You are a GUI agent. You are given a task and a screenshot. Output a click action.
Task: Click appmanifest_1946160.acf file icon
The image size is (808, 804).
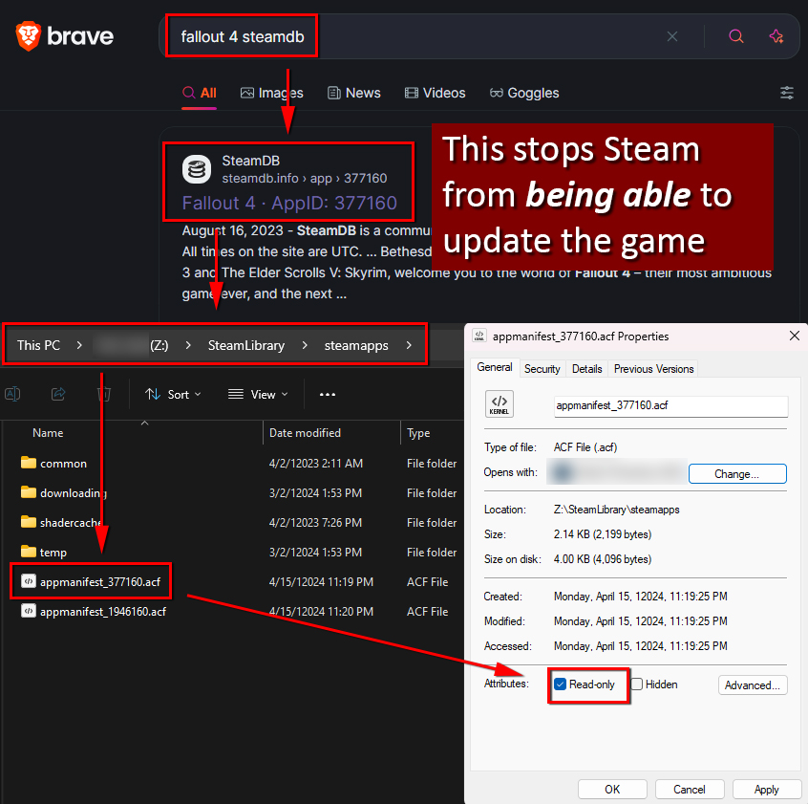(x=29, y=611)
